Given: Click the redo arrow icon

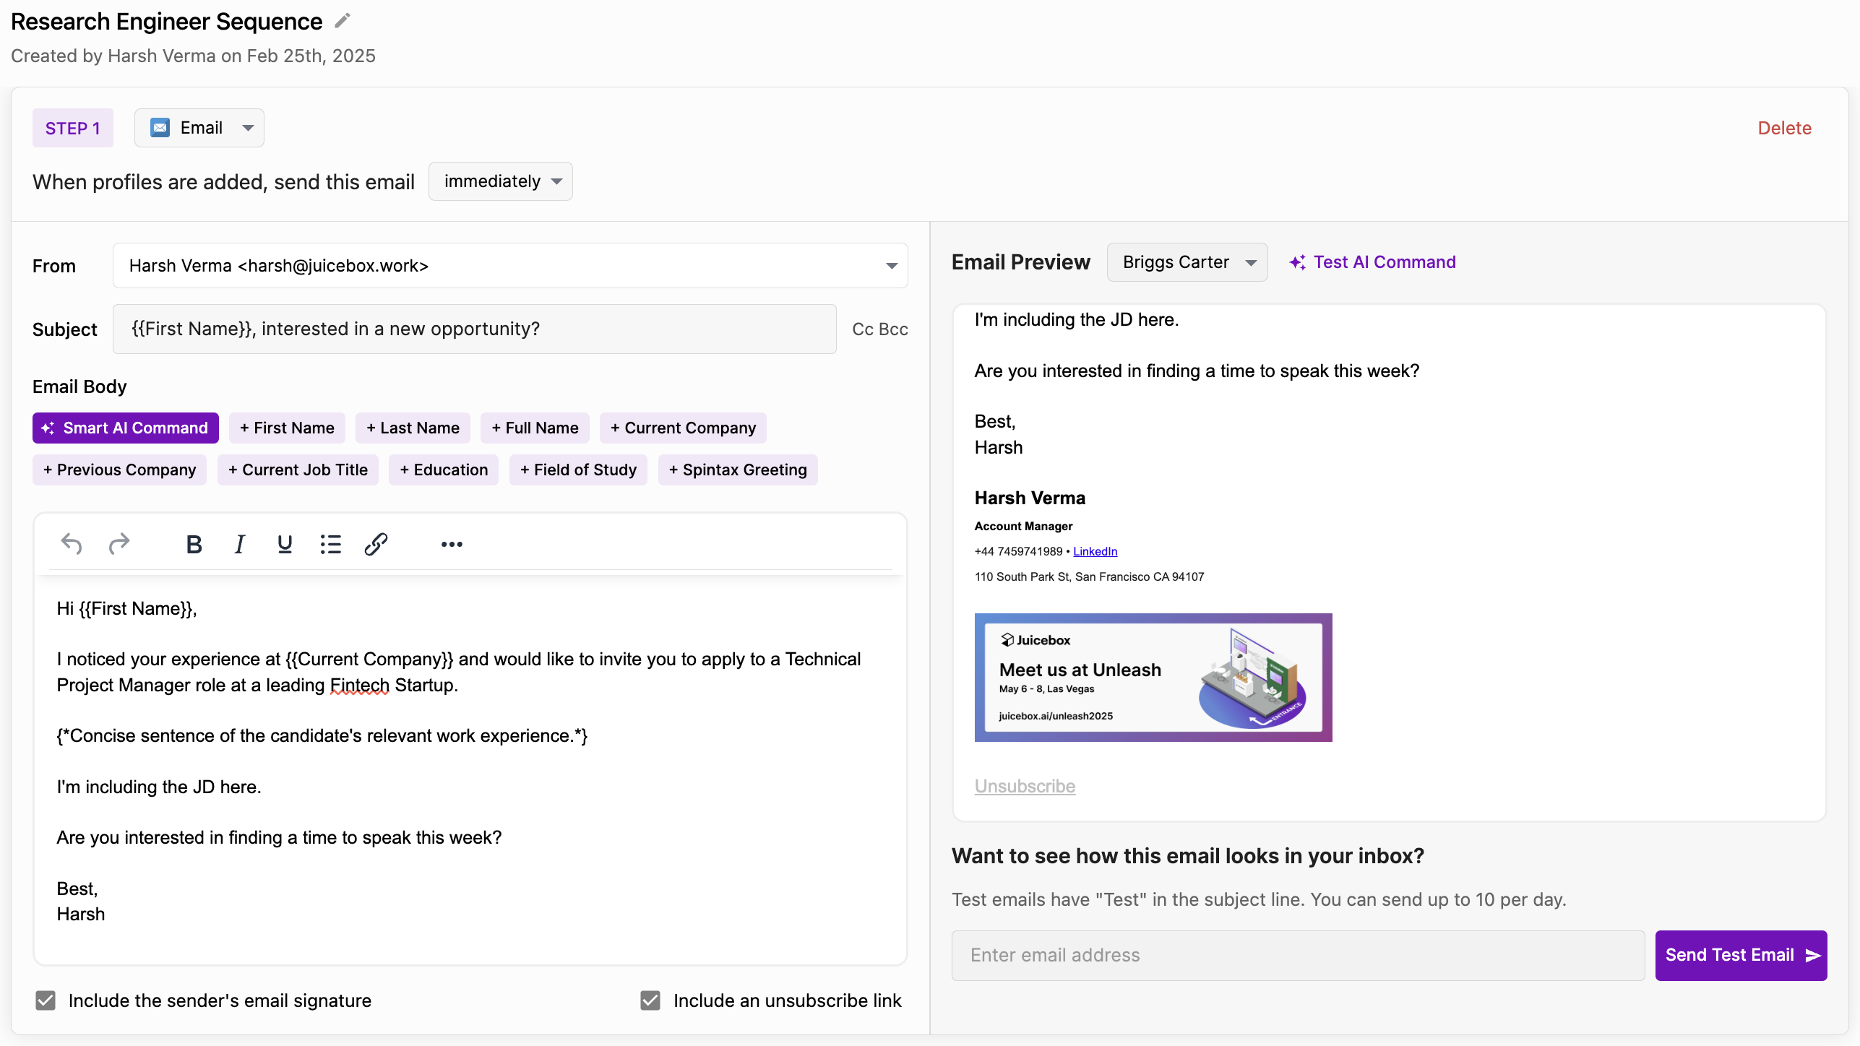Looking at the screenshot, I should 119,544.
